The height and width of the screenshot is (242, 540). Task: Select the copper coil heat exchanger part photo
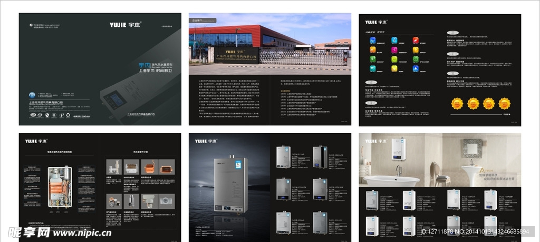[149, 167]
